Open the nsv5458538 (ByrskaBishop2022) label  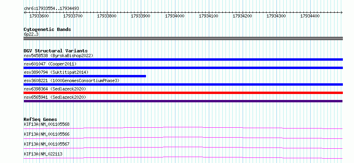pyautogui.click(x=58, y=56)
